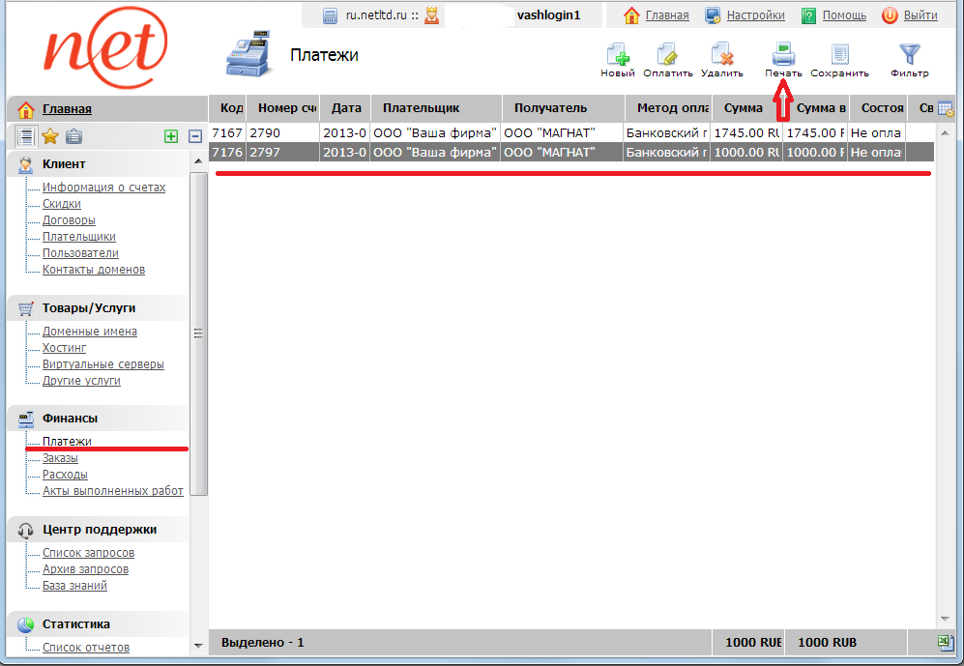Open Платежи in the Финансы menu

[67, 441]
